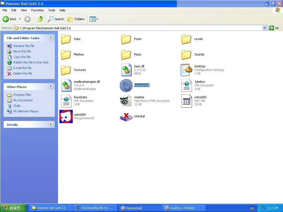Open Back button history dropdown arrow
This screenshot has height=212, width=283.
point(20,19)
